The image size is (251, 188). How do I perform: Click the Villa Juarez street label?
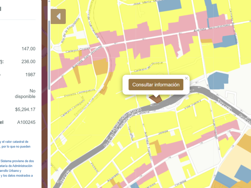tap(192, 105)
